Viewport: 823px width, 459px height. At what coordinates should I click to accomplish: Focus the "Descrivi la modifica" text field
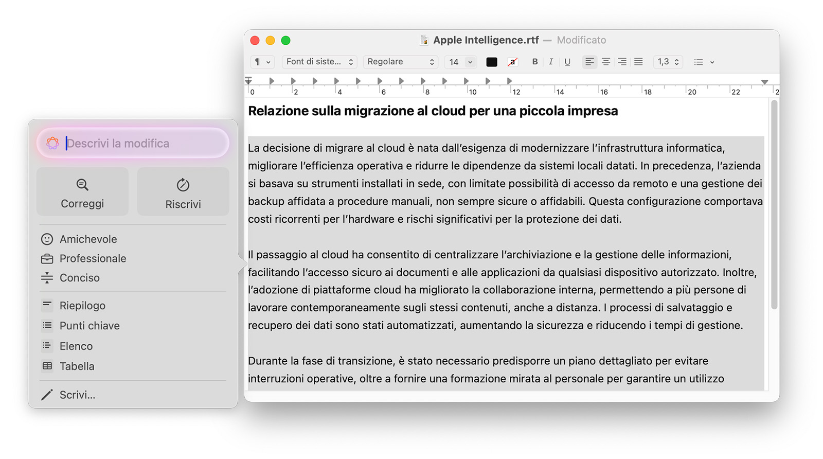coord(133,143)
